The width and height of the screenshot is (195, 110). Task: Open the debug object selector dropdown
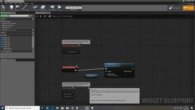pyautogui.click(x=73, y=8)
